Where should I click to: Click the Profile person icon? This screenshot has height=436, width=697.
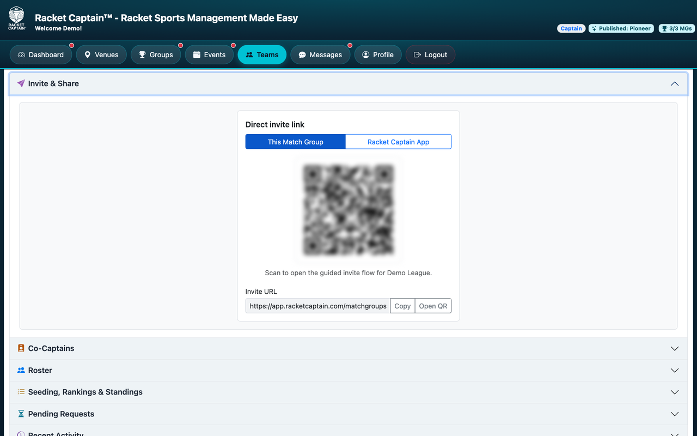(366, 55)
